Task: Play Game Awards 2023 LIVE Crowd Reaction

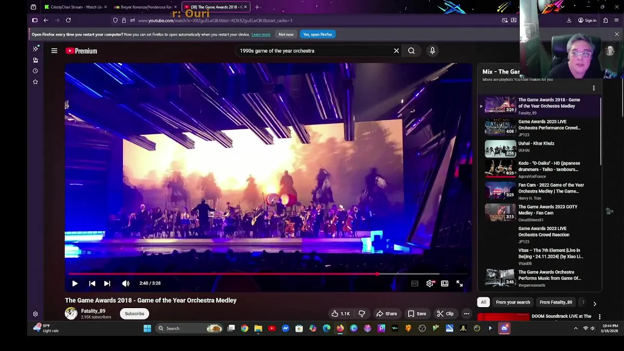Action: pos(540,235)
